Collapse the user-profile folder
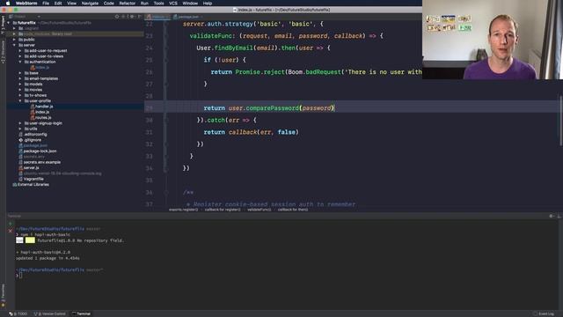Viewport: 563px width, 317px height. coord(20,101)
